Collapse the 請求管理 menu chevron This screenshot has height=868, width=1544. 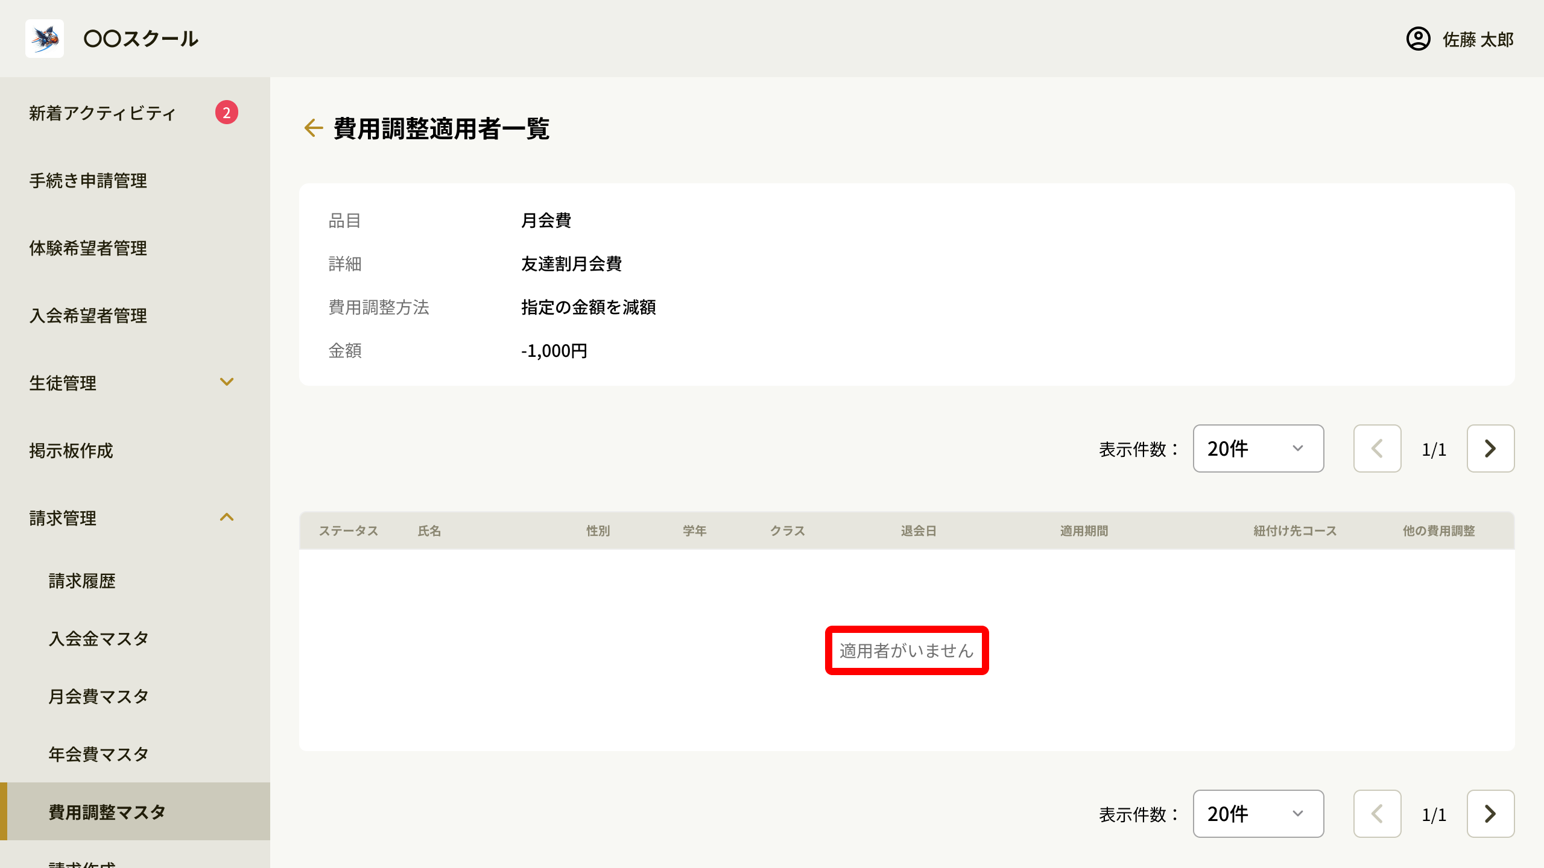(x=227, y=517)
